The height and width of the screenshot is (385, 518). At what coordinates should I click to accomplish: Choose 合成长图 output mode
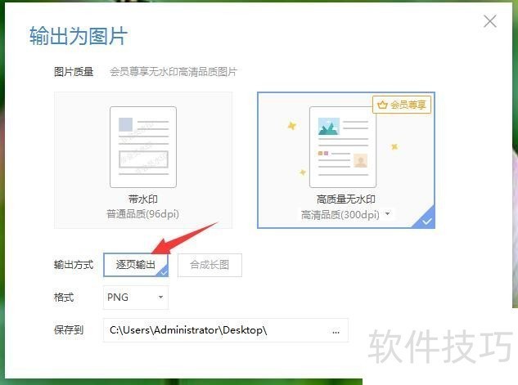(x=209, y=265)
